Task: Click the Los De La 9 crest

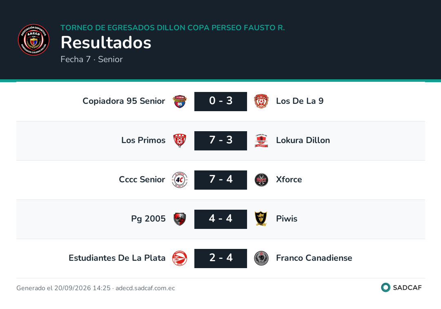Action: [x=261, y=101]
